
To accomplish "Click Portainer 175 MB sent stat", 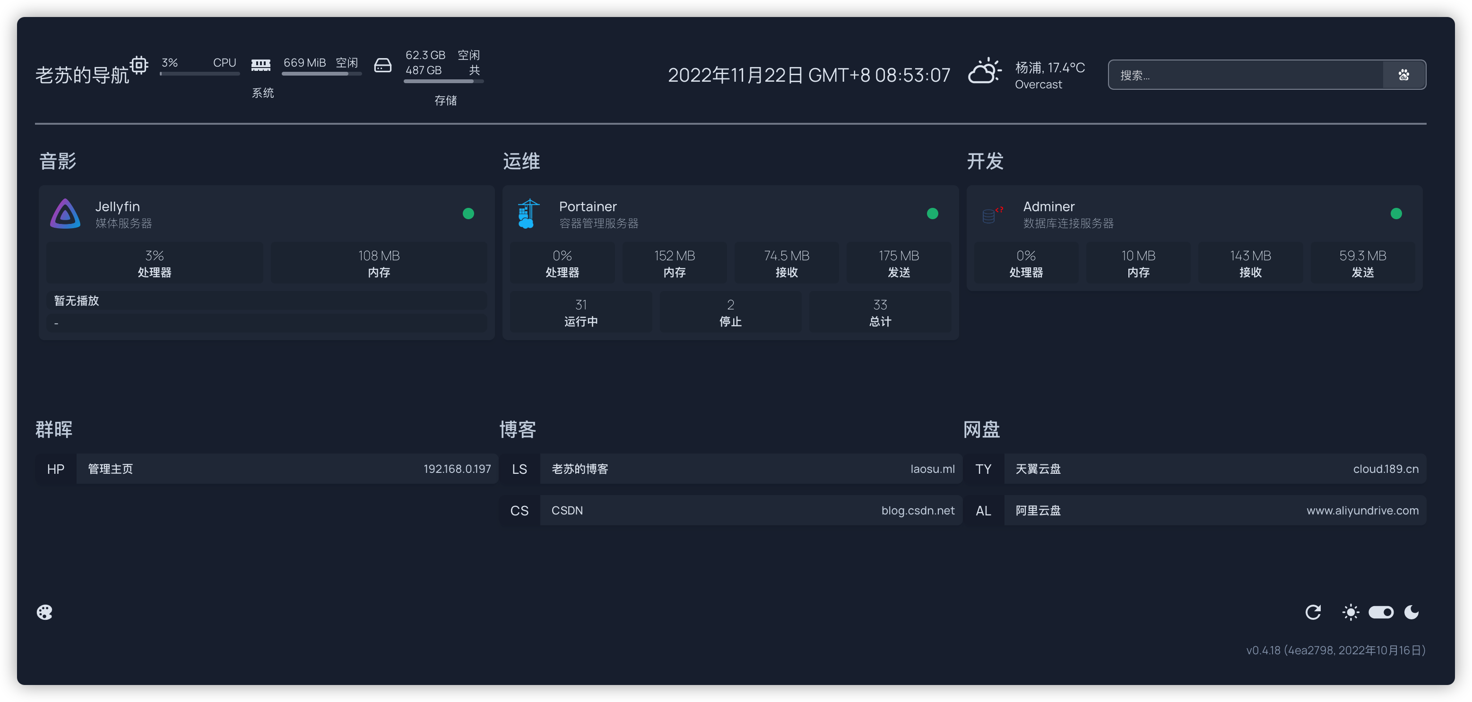I will [899, 263].
